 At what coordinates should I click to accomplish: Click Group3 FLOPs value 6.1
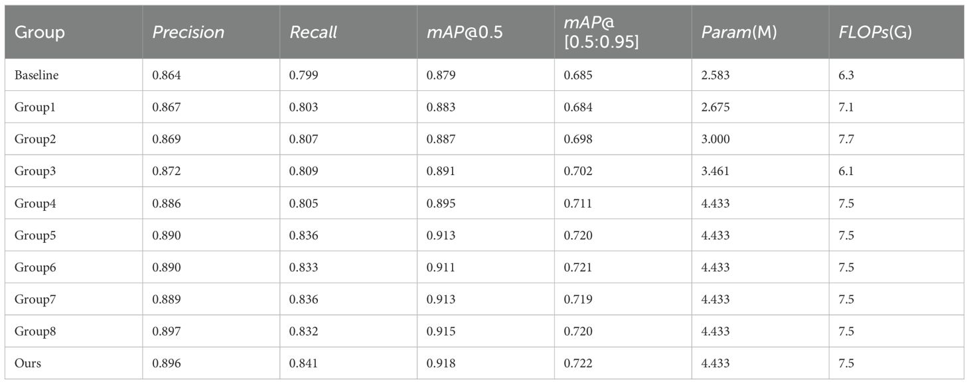(846, 172)
